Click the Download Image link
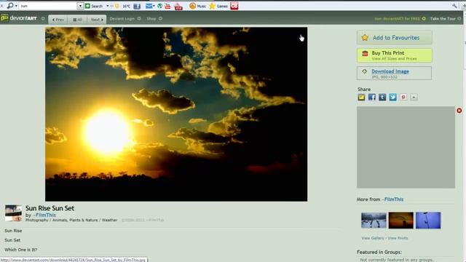Viewport: 466px width, 262px height. (390, 71)
